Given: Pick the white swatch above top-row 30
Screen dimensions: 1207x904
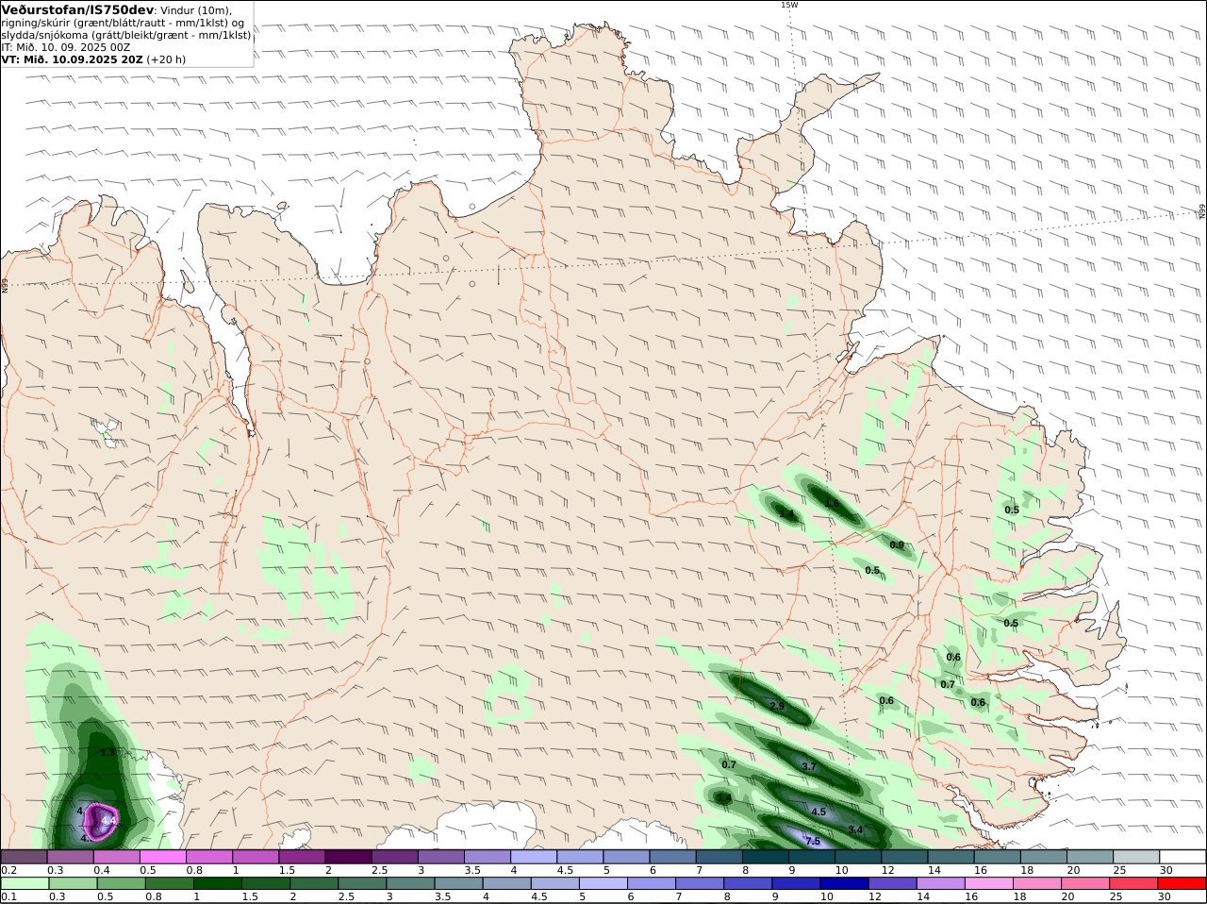Looking at the screenshot, I should [x=1182, y=857].
